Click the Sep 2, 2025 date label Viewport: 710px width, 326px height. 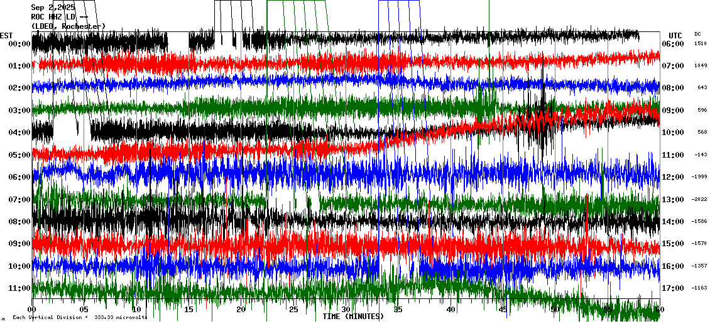click(53, 8)
